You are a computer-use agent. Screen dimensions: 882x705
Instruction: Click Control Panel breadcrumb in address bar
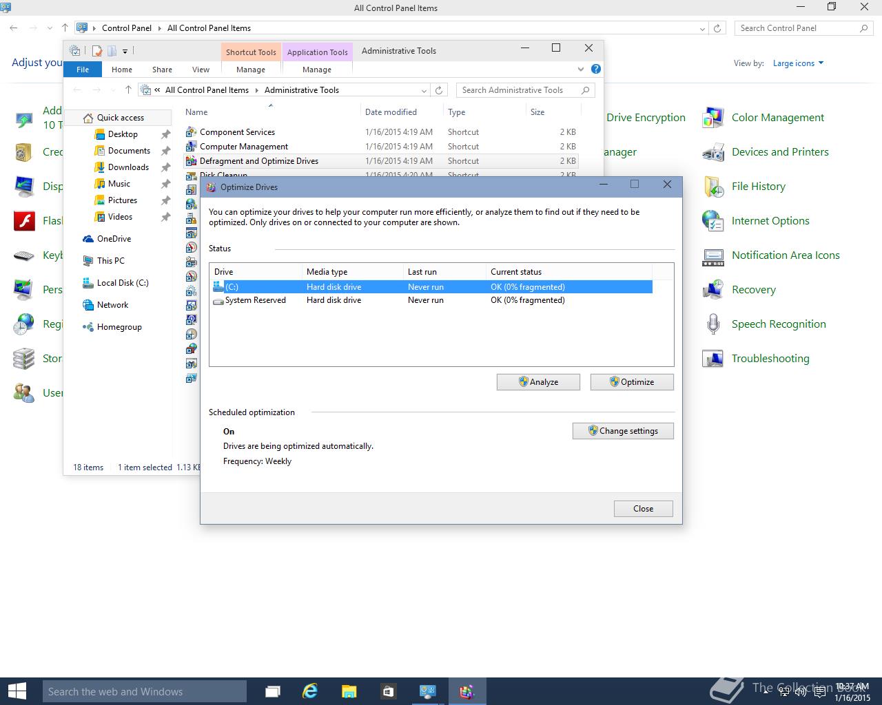click(x=127, y=28)
